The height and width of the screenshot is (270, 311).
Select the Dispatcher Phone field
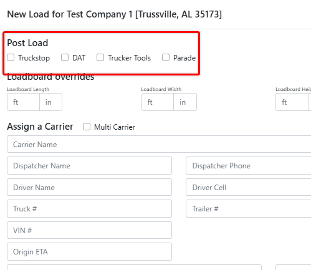point(249,166)
